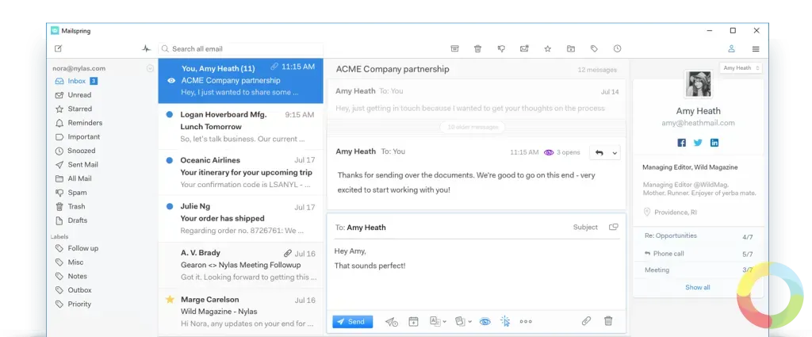Open the Starred folder

pos(74,109)
